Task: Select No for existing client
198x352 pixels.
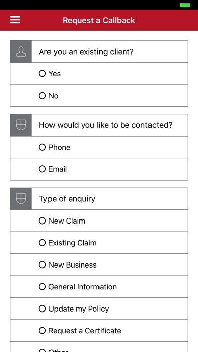Action: coord(99,96)
